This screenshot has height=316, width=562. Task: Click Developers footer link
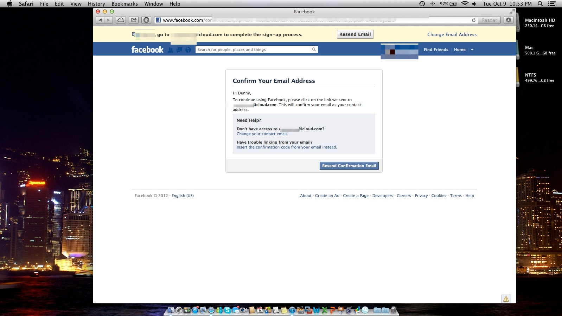click(x=383, y=196)
